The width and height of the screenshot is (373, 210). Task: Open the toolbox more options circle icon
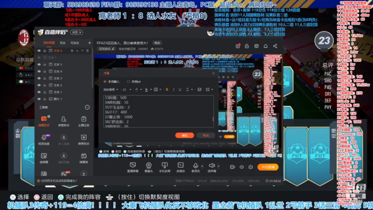point(87,107)
